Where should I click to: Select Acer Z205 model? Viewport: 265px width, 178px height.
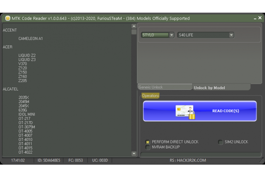click(23, 81)
